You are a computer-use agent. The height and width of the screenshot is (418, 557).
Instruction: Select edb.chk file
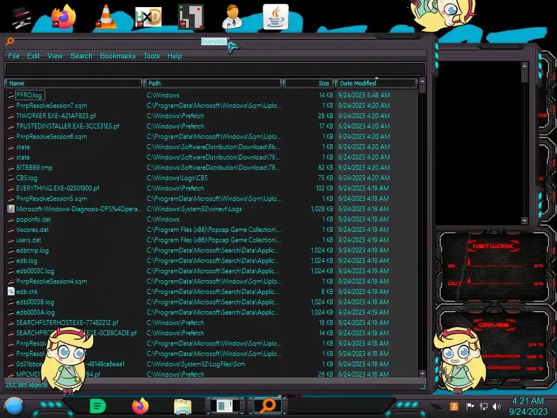[x=27, y=292]
